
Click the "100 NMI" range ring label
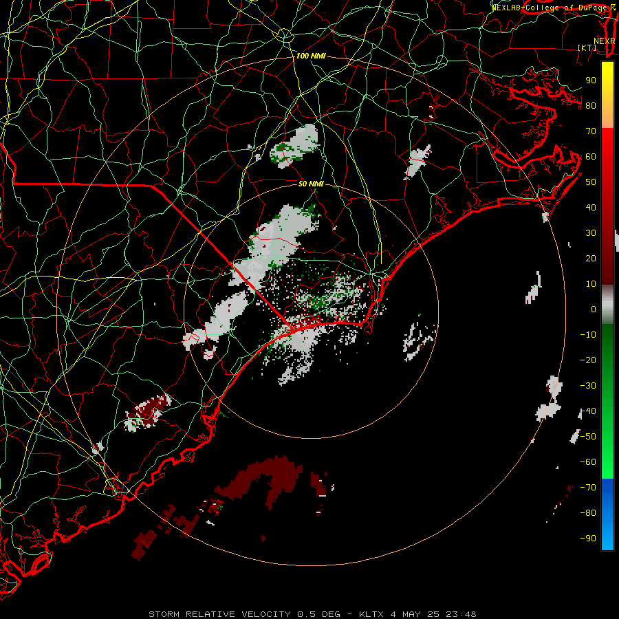coord(311,56)
